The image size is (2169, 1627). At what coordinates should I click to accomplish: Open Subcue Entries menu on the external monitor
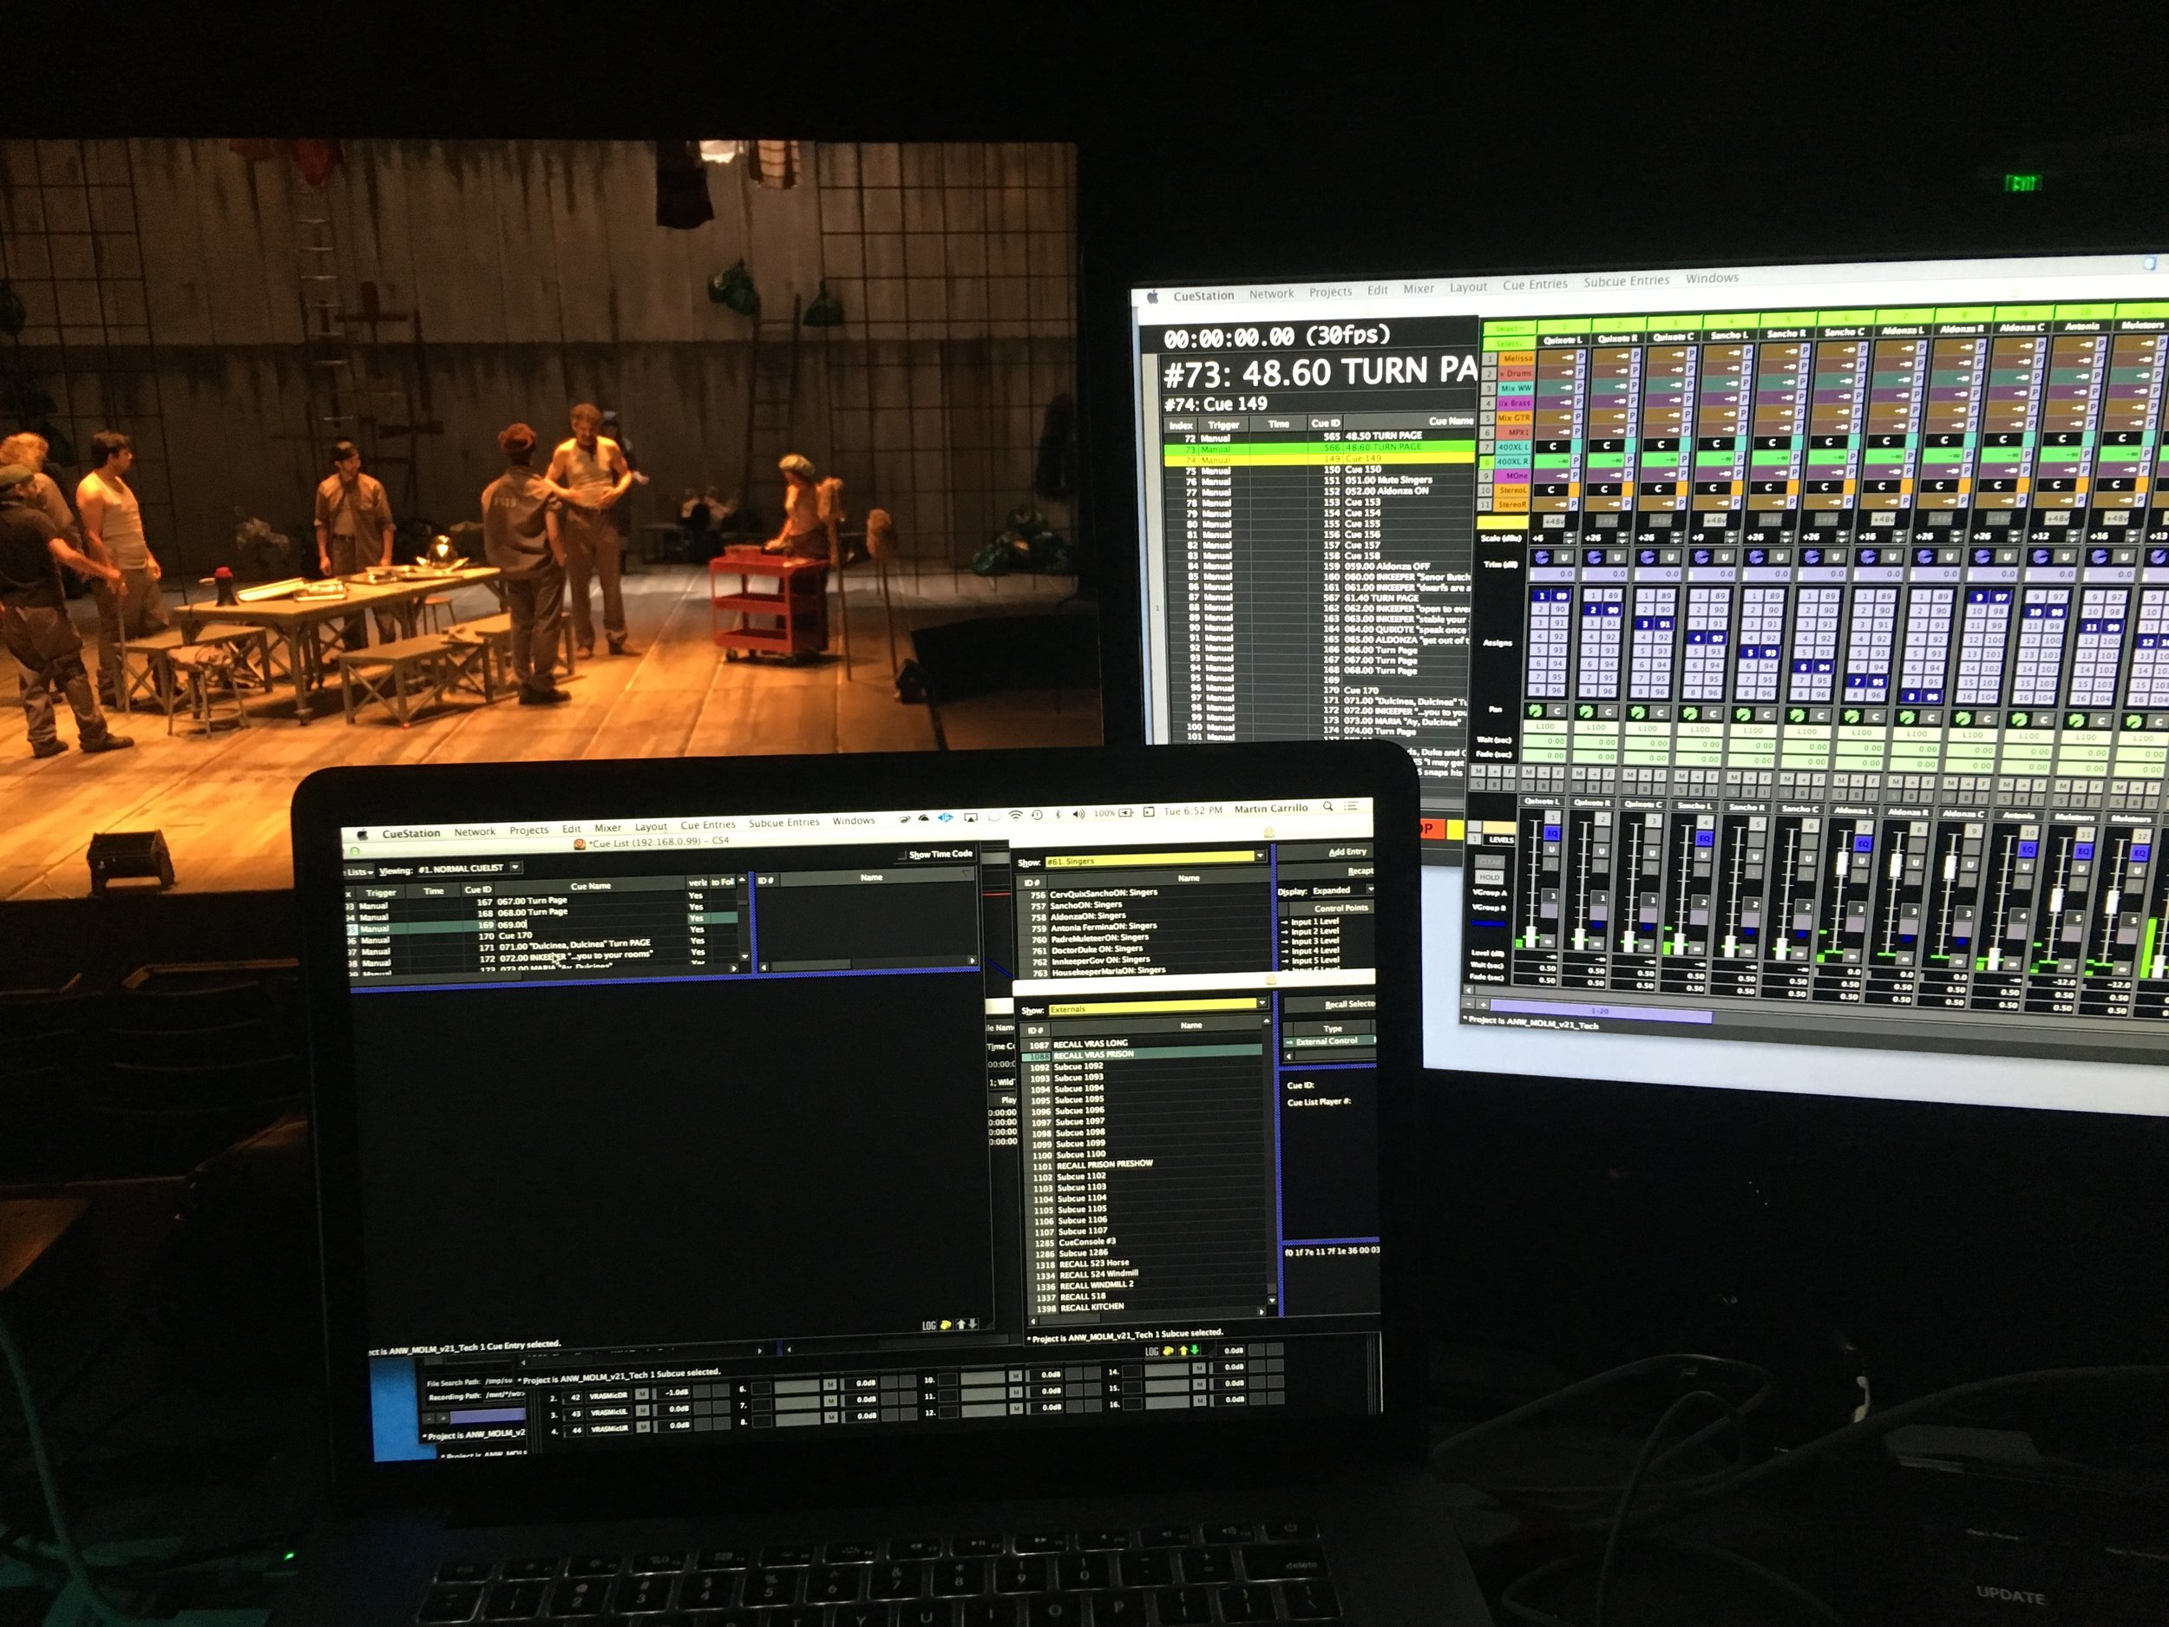pos(1626,281)
